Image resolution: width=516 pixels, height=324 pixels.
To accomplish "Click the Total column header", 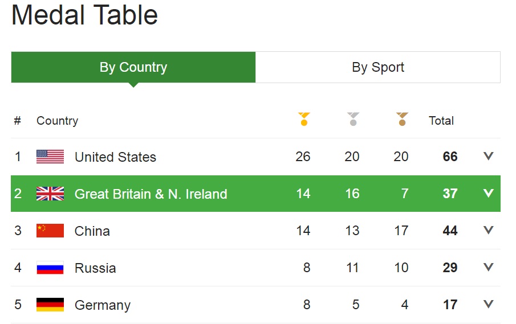I will [x=441, y=121].
